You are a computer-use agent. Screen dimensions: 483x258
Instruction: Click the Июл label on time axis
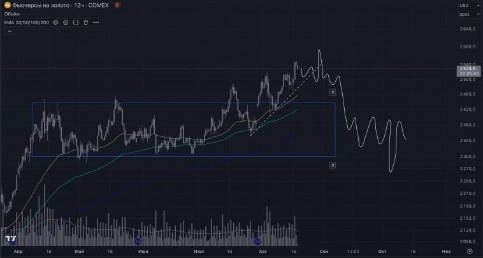pyautogui.click(x=199, y=252)
